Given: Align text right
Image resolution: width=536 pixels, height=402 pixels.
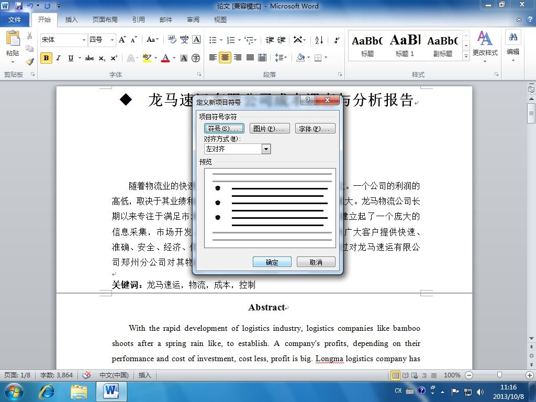Looking at the screenshot, I should tap(238, 58).
